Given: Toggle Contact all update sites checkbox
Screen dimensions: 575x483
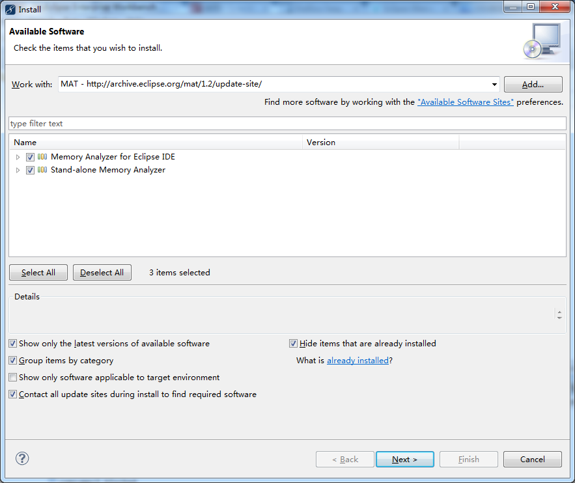Looking at the screenshot, I should 13,394.
